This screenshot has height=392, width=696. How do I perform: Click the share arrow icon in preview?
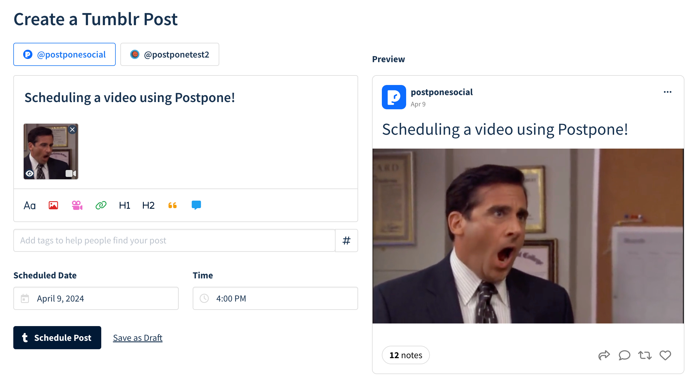point(604,355)
